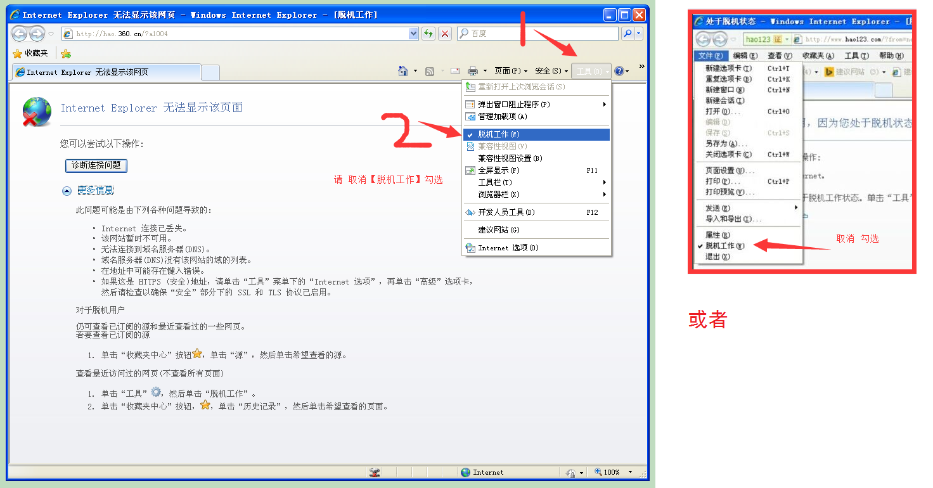Open recent pages dropdown beside Forward button

[51, 34]
